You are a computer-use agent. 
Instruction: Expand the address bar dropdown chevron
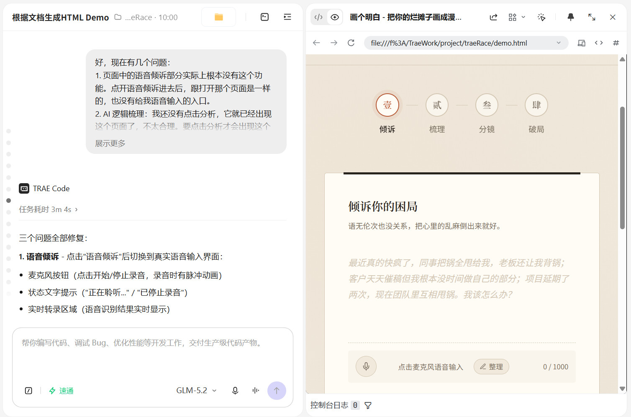pyautogui.click(x=559, y=43)
